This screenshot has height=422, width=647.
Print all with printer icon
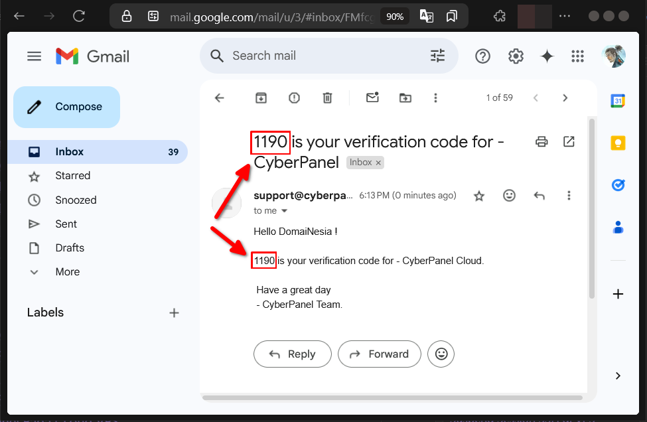coord(541,141)
